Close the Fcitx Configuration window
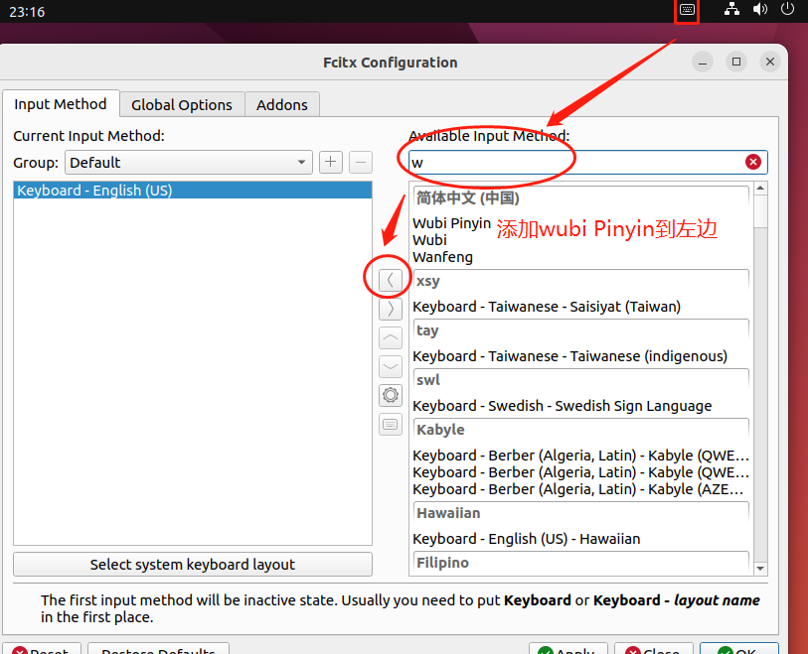The width and height of the screenshot is (808, 654). click(x=770, y=63)
